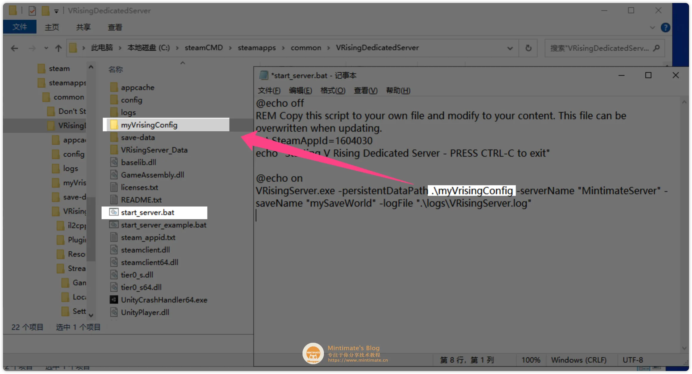The width and height of the screenshot is (692, 374).
Task: Select the VRisingServer_Data folder
Action: coord(149,150)
